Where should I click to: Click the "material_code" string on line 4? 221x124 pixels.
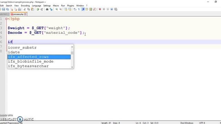point(62,33)
